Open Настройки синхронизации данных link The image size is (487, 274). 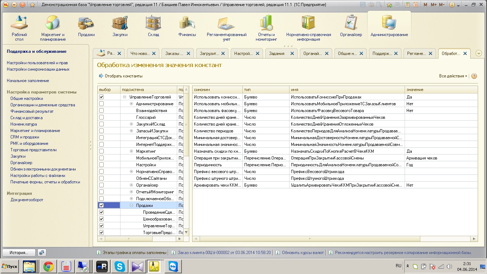tap(38, 69)
